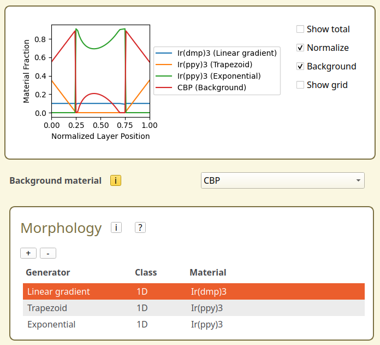Click the Generator column header
This screenshot has width=380, height=345.
(x=48, y=272)
